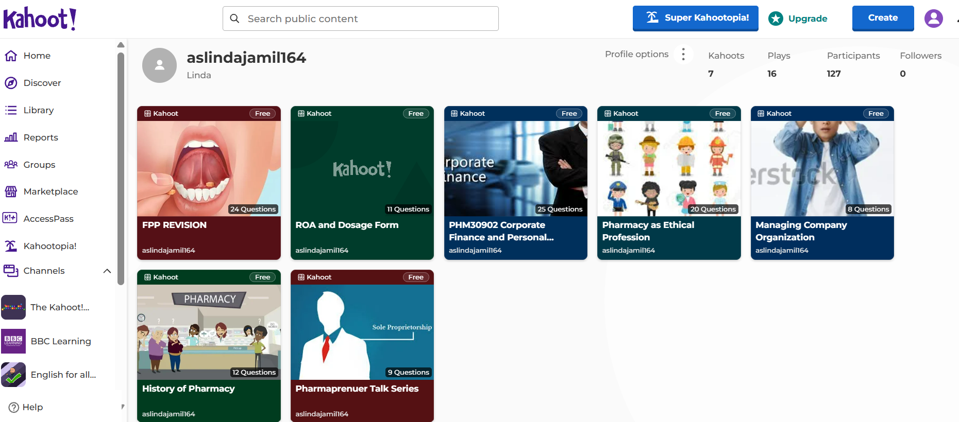Click the Free tag on FPP REVISION
959x422 pixels.
click(262, 114)
